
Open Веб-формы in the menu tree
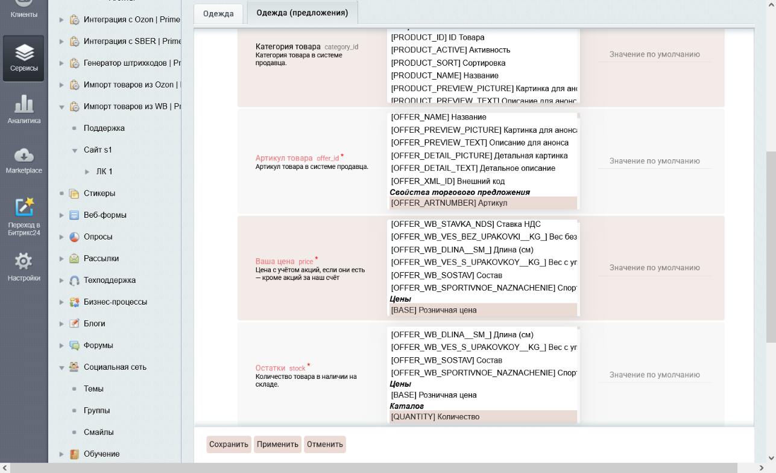(x=105, y=215)
